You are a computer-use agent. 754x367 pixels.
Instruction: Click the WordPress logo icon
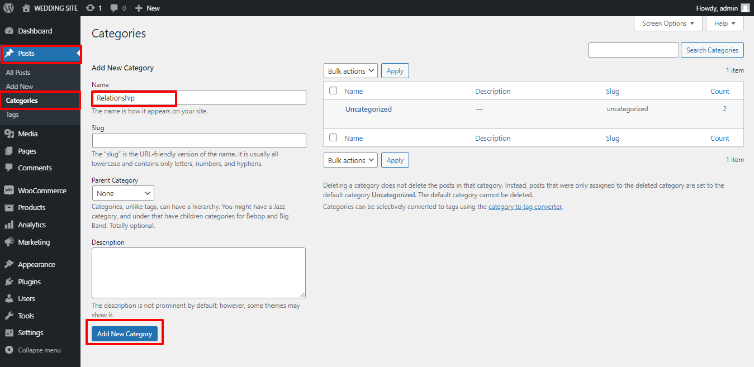pyautogui.click(x=8, y=8)
